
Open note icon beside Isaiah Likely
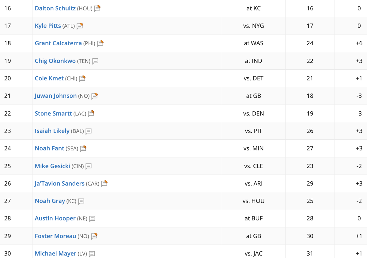[x=89, y=131]
